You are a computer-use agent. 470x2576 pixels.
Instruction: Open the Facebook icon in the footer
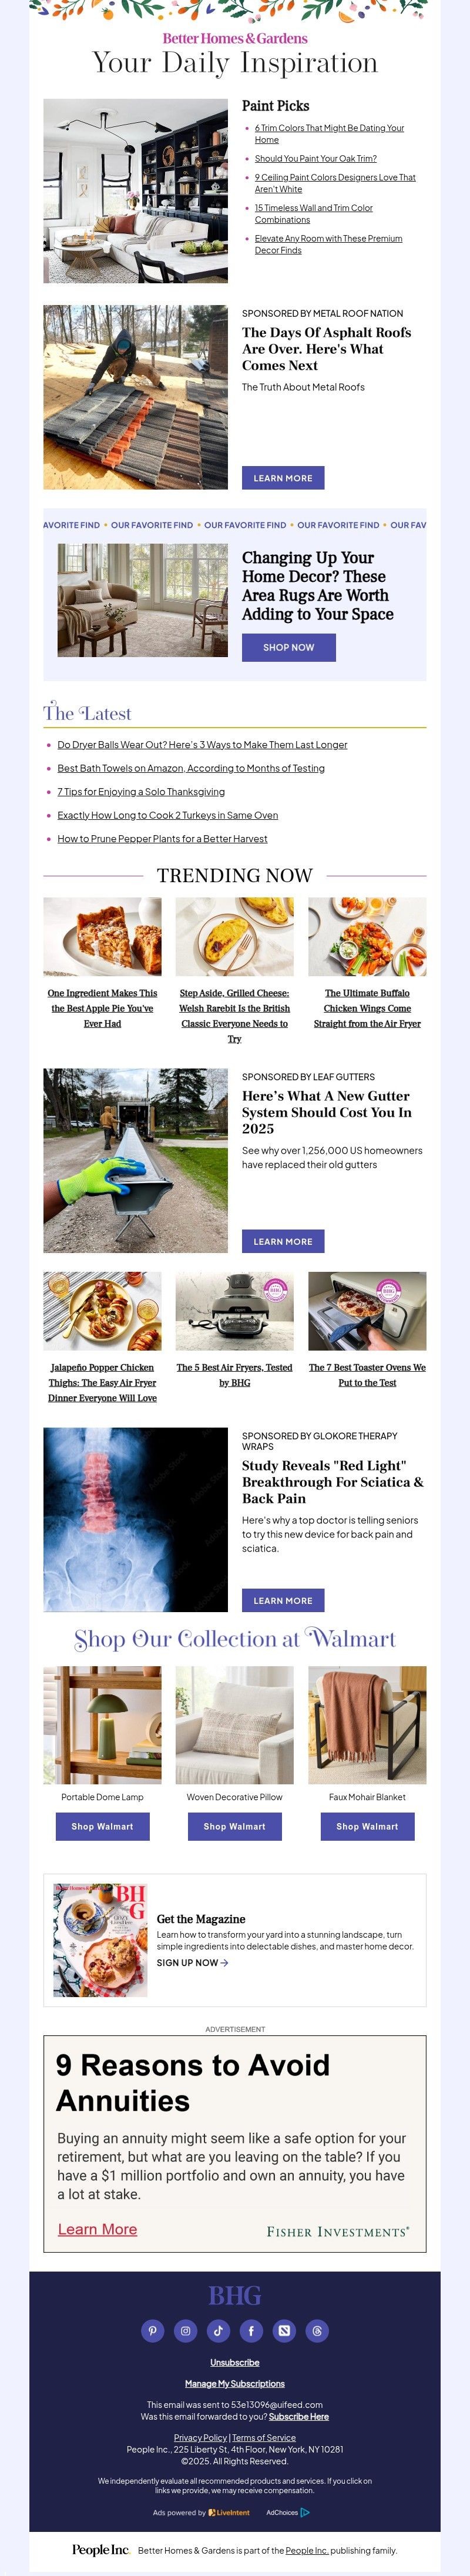[251, 2331]
